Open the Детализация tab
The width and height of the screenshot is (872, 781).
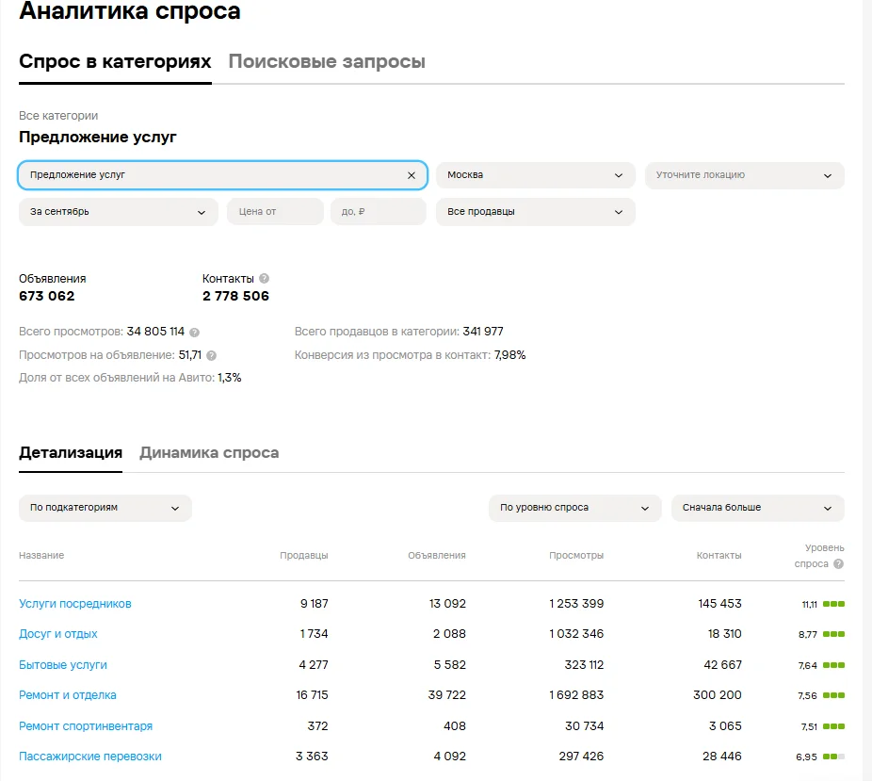pyautogui.click(x=71, y=452)
